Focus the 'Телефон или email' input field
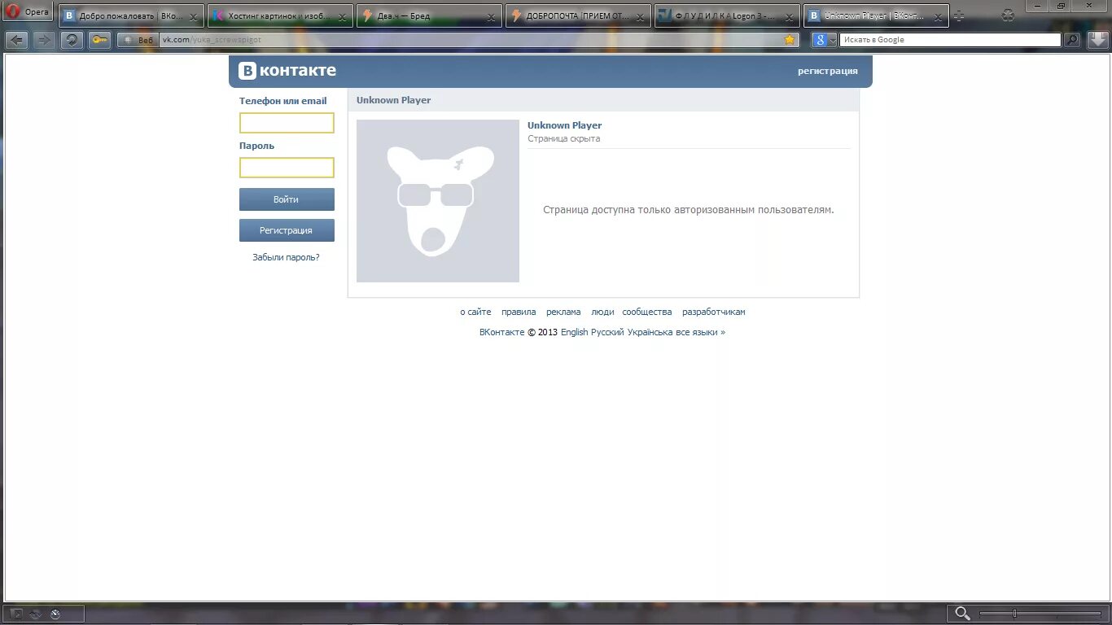The image size is (1112, 625). pyautogui.click(x=287, y=123)
